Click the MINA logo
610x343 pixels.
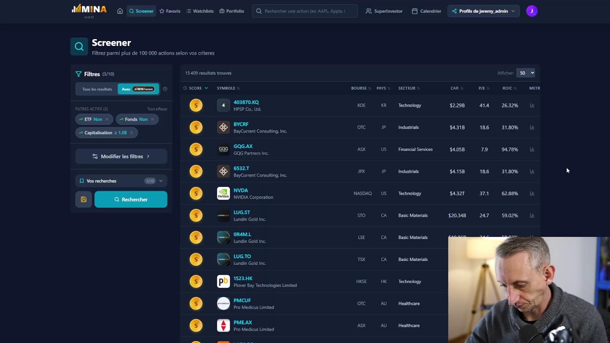point(89,10)
